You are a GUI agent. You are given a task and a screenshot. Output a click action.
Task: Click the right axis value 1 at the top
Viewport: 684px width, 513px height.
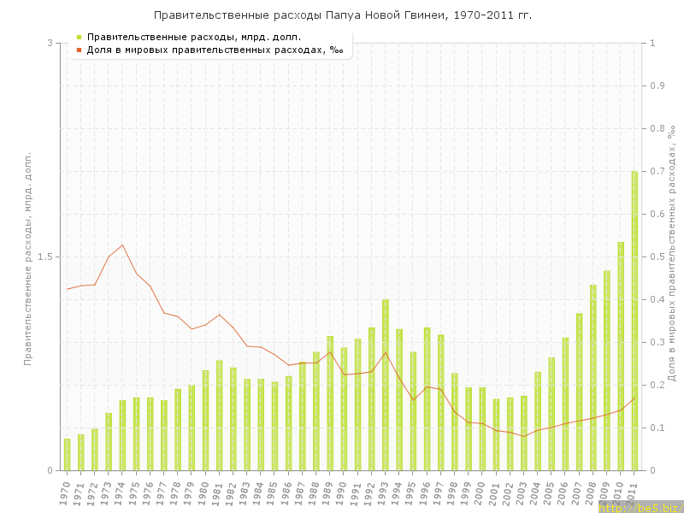pyautogui.click(x=653, y=43)
